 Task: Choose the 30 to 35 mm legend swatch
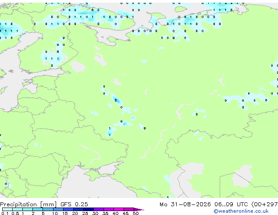pyautogui.click(x=99, y=209)
